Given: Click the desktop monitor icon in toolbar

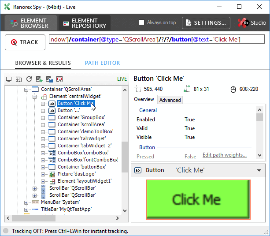Looking at the screenshot, I should (x=9, y=79).
